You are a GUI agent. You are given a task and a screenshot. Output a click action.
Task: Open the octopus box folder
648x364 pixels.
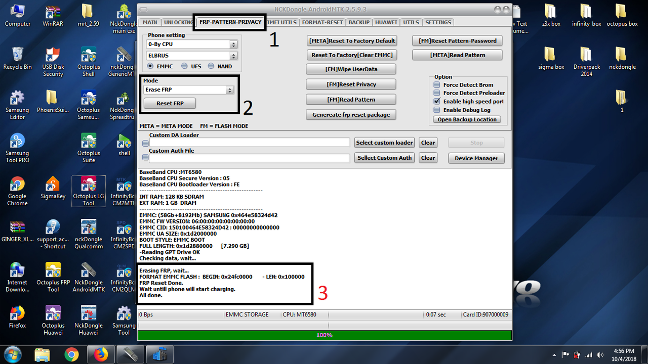[x=622, y=16]
